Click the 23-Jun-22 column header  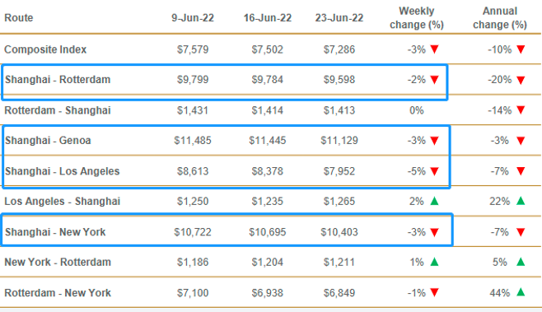click(x=339, y=18)
